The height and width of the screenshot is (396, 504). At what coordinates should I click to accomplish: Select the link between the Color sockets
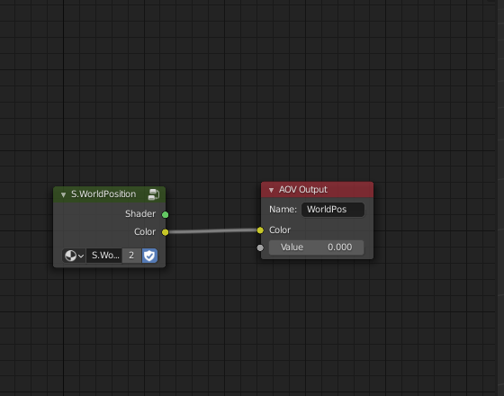212,231
